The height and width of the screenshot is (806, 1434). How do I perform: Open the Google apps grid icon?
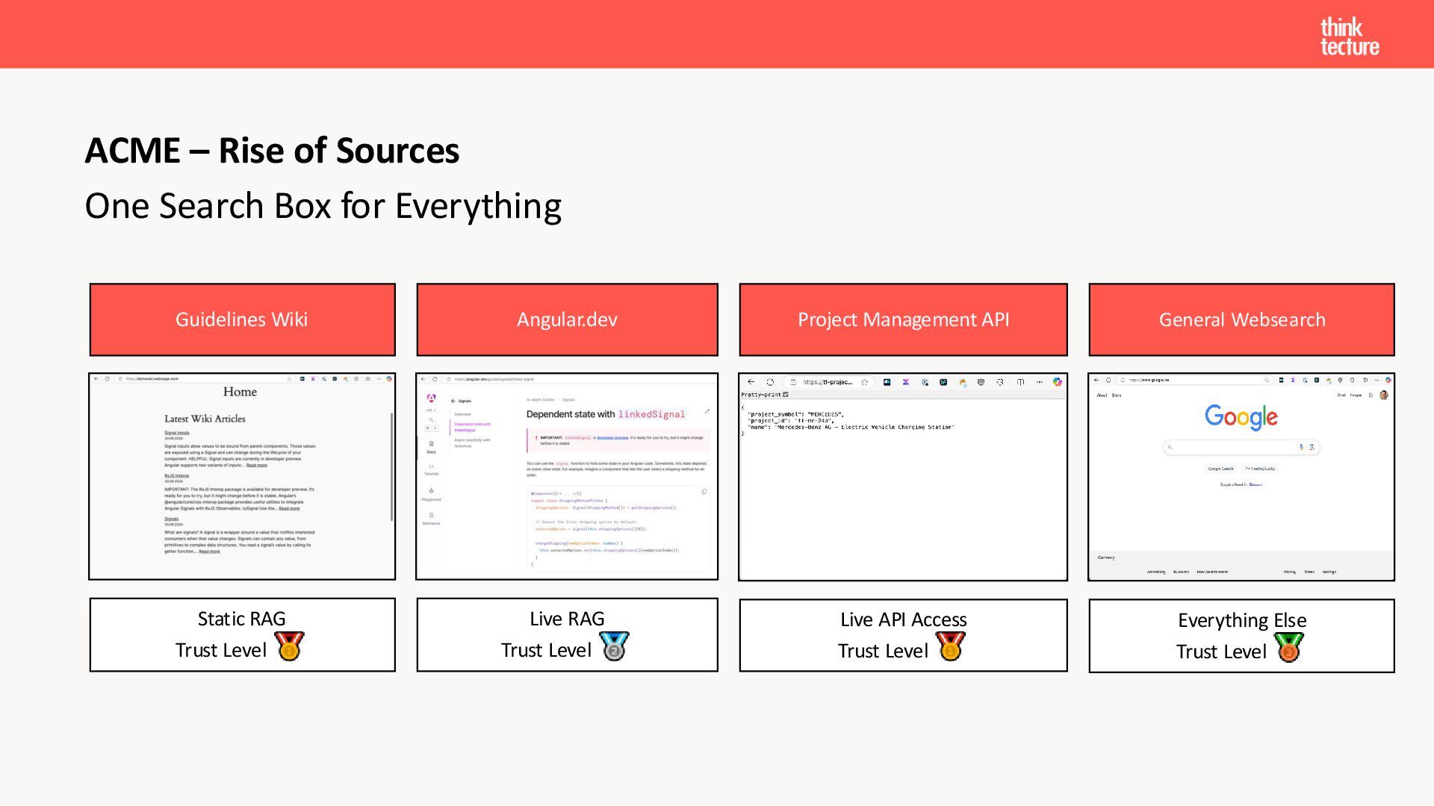[1371, 396]
